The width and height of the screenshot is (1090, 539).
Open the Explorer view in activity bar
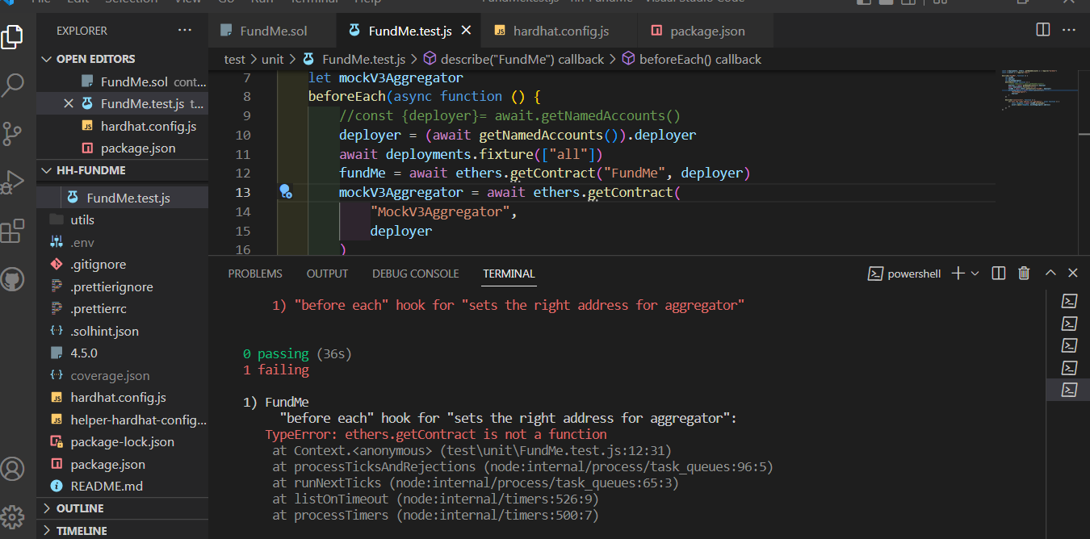[12, 37]
